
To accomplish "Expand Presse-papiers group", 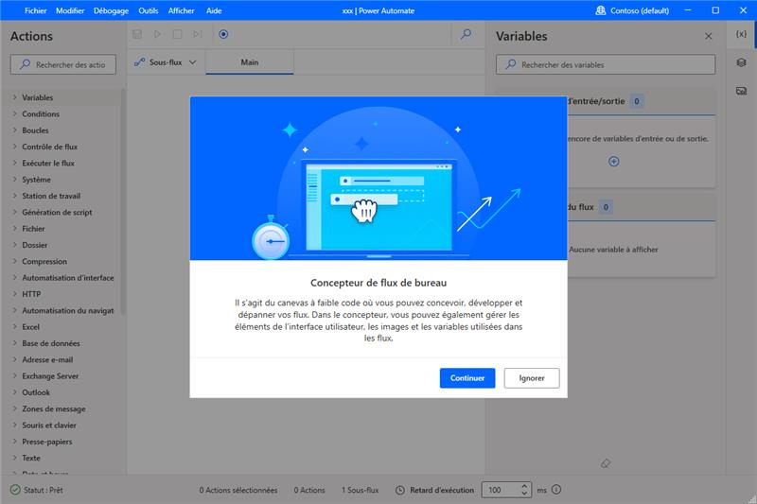I will [x=62, y=442].
